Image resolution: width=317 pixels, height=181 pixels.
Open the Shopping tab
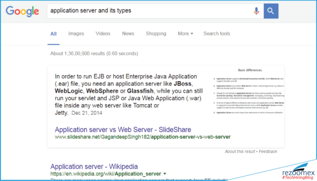point(156,34)
